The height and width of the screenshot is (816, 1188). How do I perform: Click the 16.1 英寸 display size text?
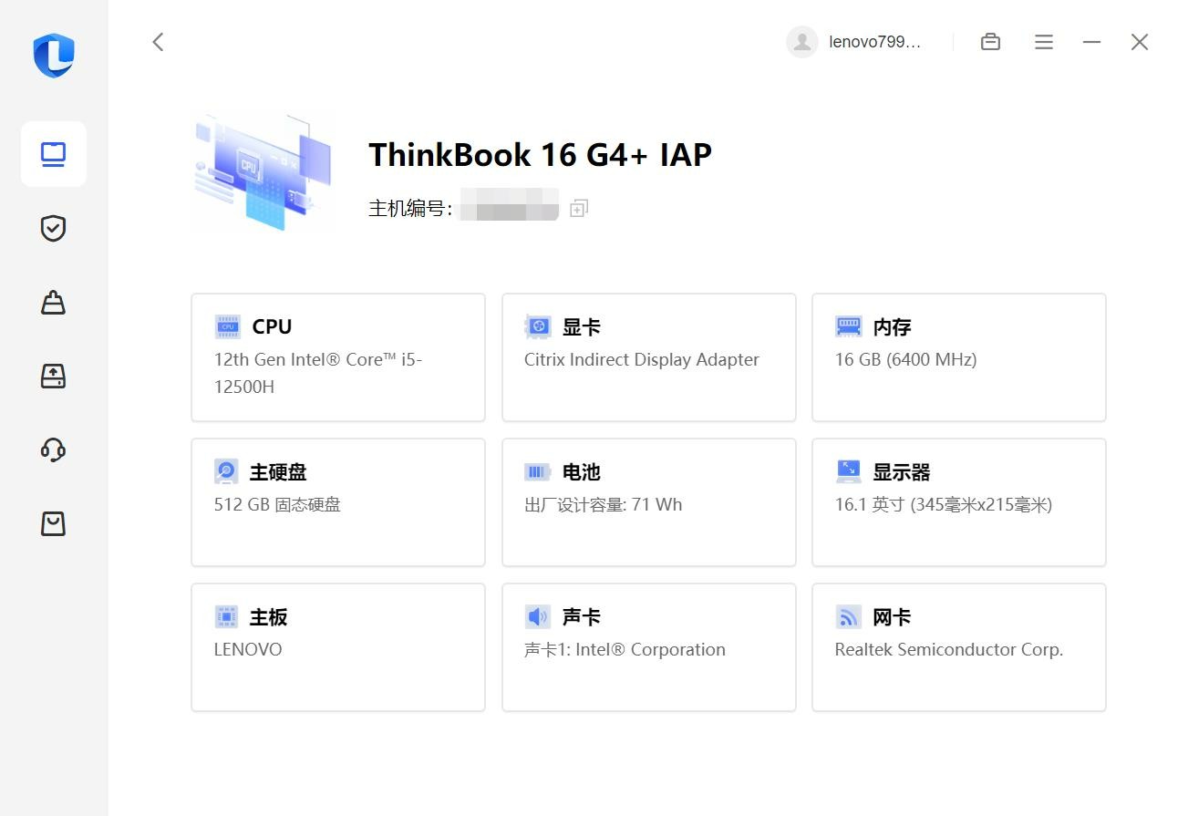tap(944, 504)
